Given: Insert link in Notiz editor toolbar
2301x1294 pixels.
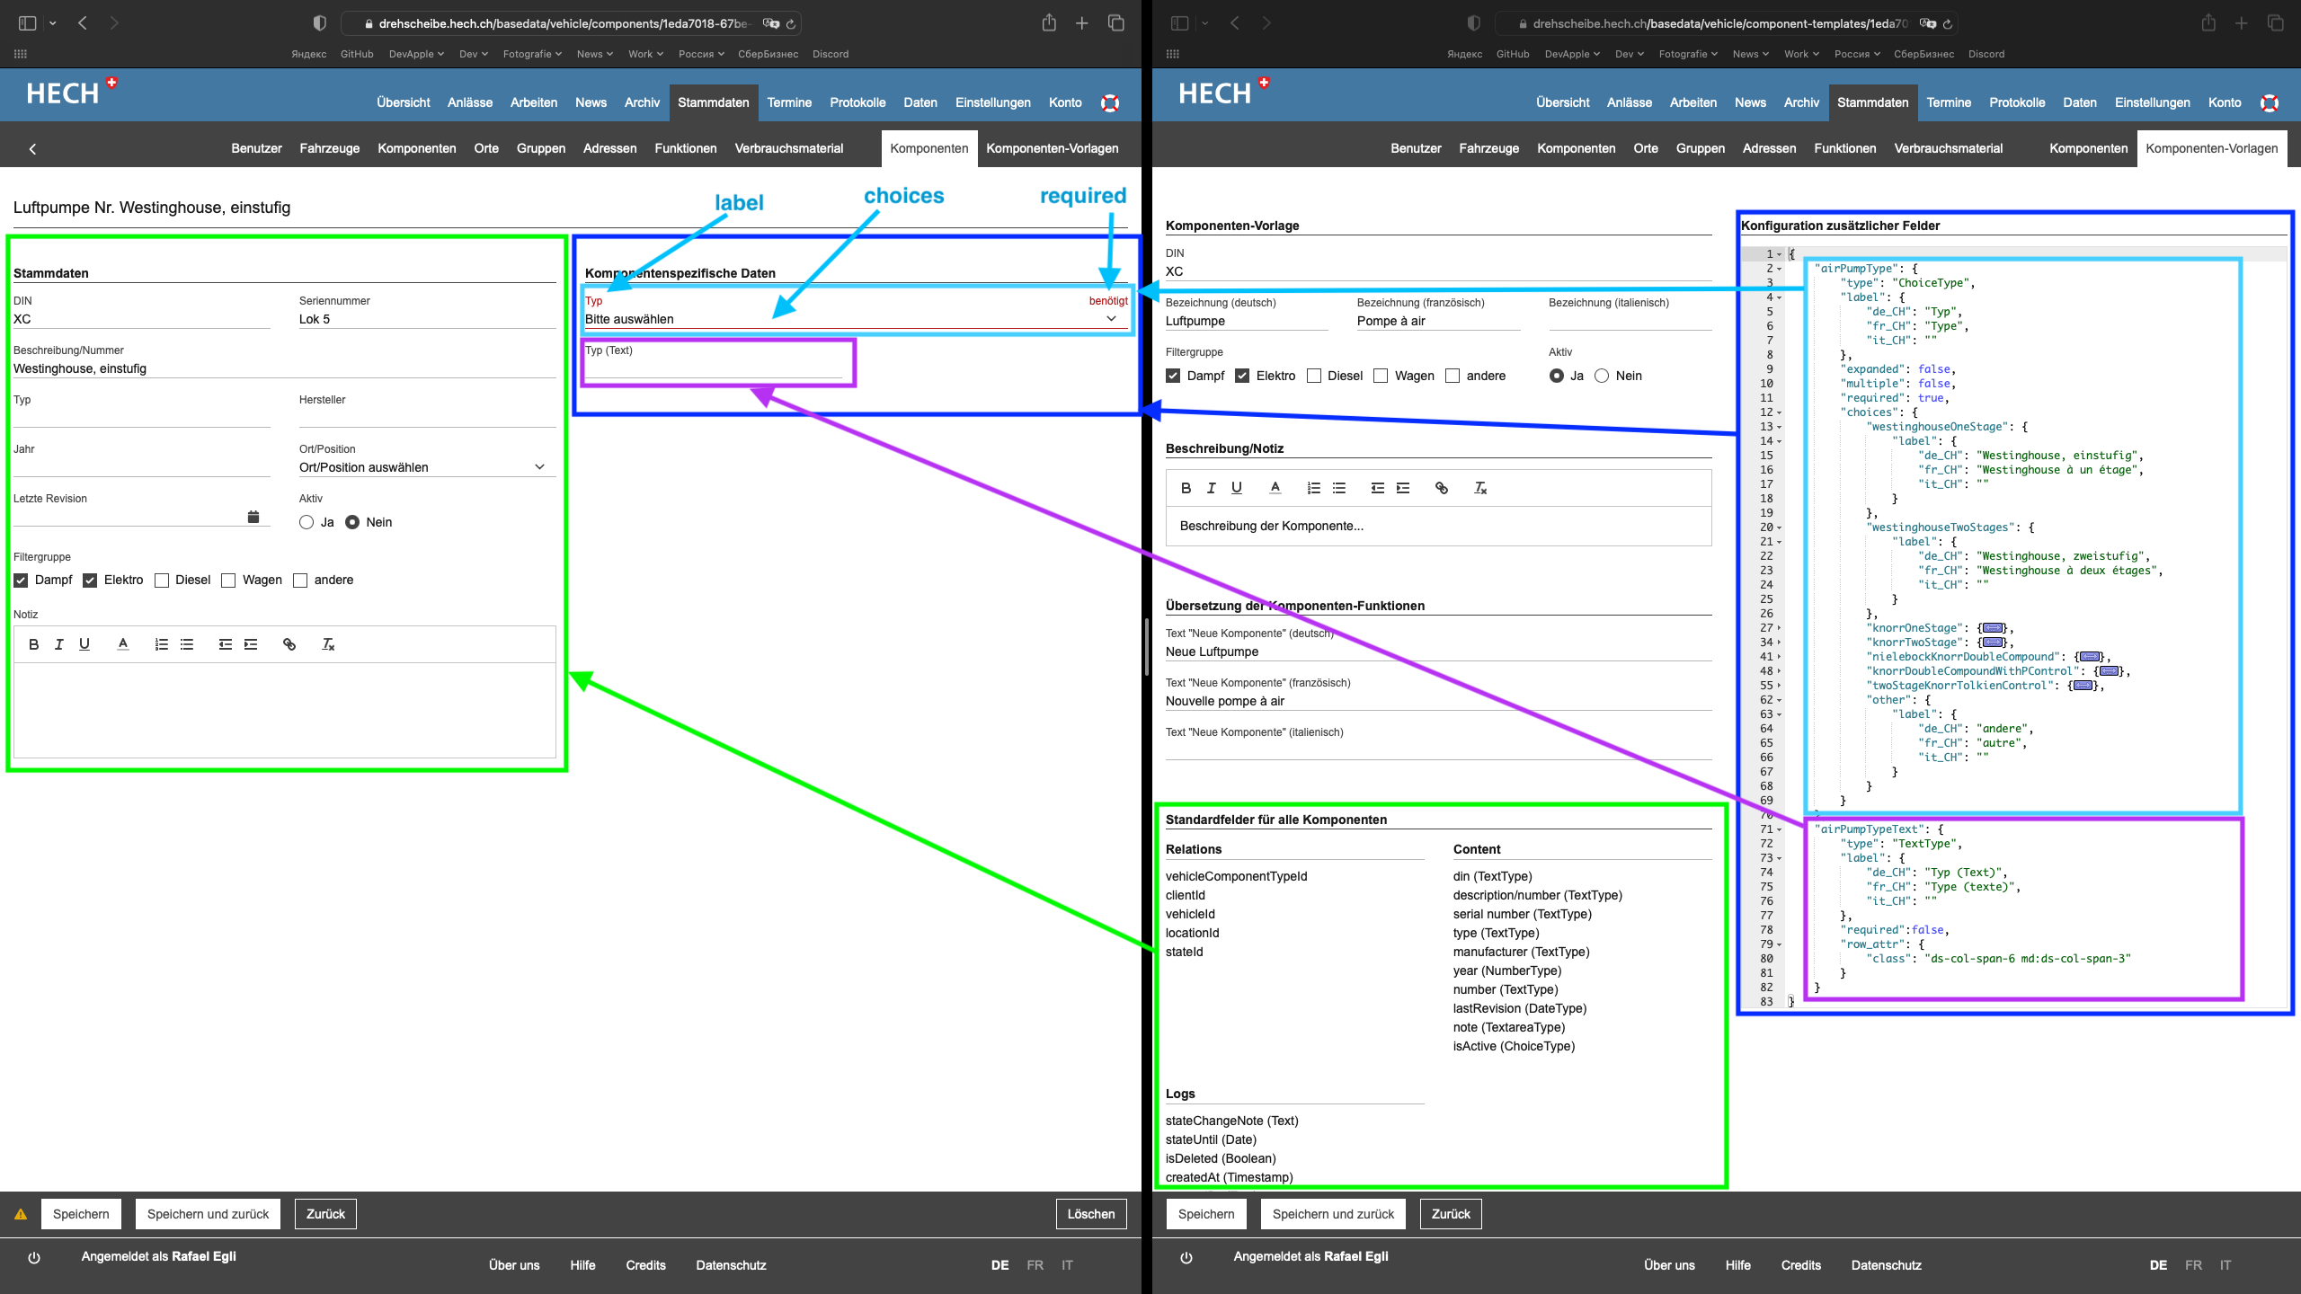Looking at the screenshot, I should pos(289,644).
